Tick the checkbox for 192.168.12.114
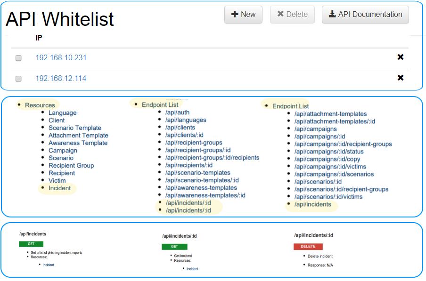 click(x=18, y=79)
